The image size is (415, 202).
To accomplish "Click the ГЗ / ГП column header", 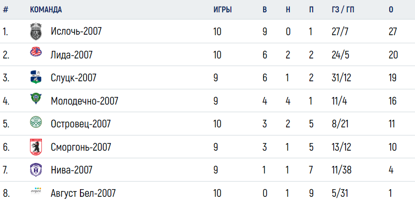I will [x=343, y=10].
